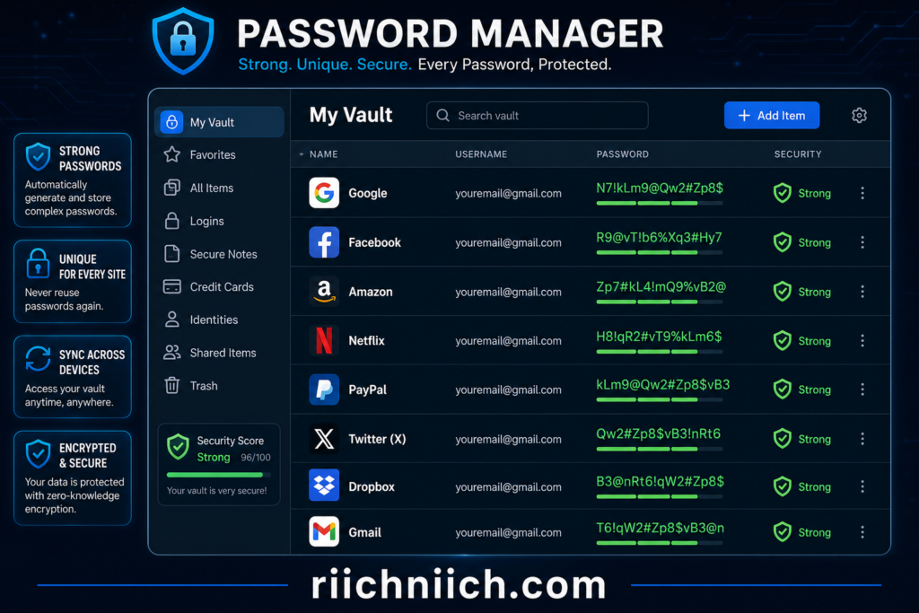
Task: Click the Google password strength bar
Action: click(x=660, y=203)
